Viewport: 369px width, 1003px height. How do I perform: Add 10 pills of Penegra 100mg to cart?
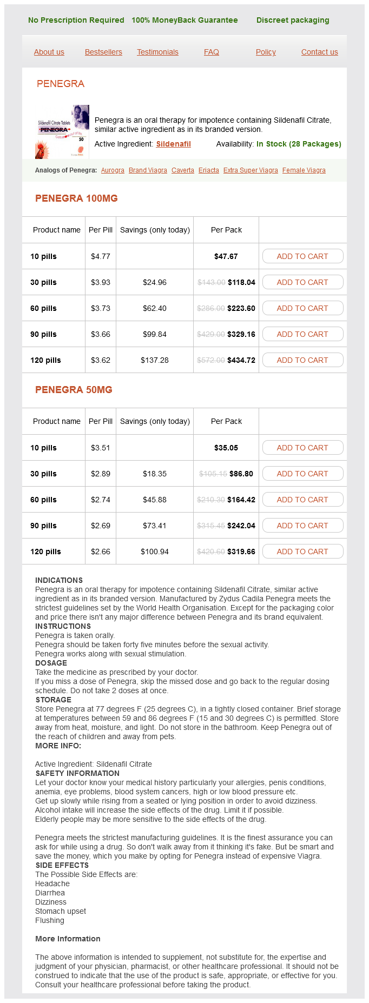pyautogui.click(x=302, y=256)
